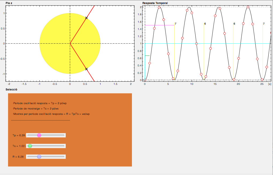Click the cyan unit step line at amplitude 1

pos(208,43)
